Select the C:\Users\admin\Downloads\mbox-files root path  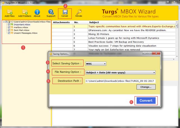click(31, 22)
